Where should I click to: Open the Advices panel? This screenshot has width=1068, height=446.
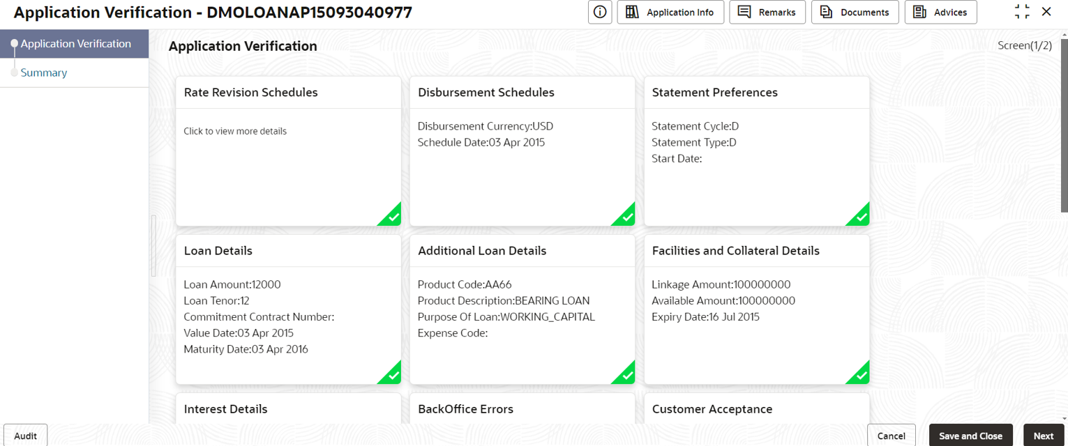pyautogui.click(x=941, y=12)
